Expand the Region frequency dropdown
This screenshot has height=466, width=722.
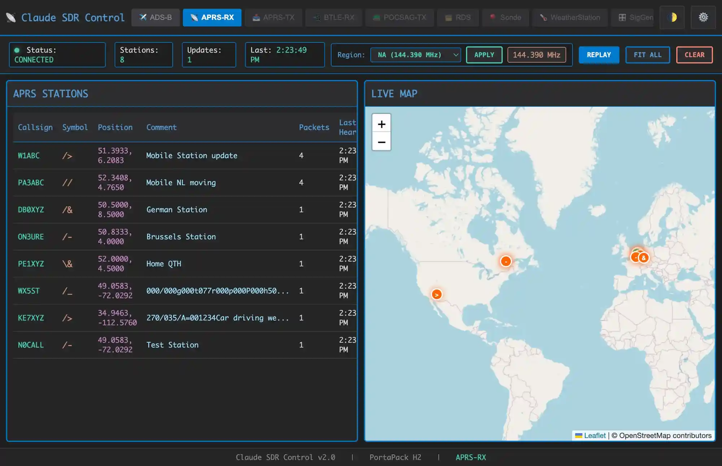point(415,55)
